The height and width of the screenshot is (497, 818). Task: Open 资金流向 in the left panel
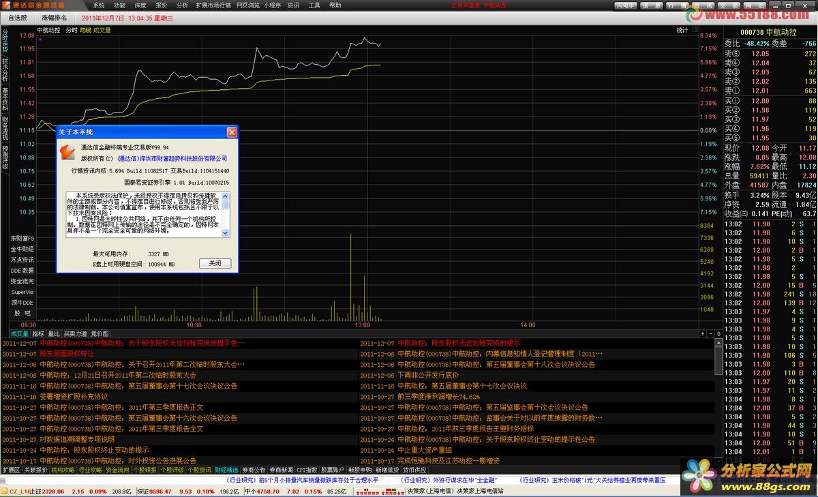(22, 281)
